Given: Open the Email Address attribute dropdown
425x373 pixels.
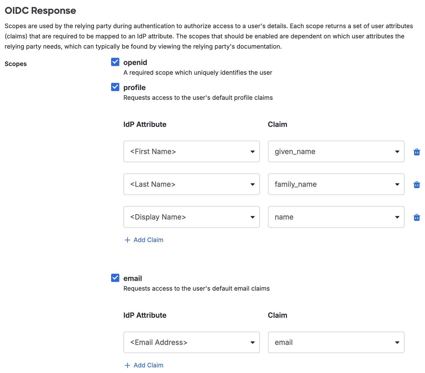Looking at the screenshot, I should [x=252, y=342].
